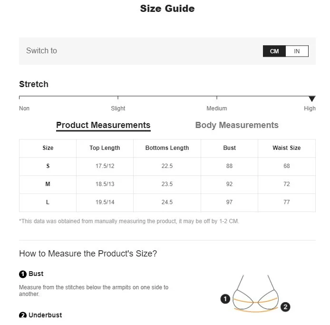Screen dimensions: 330x325
Task: Click the Top Length column header
Action: tap(105, 148)
